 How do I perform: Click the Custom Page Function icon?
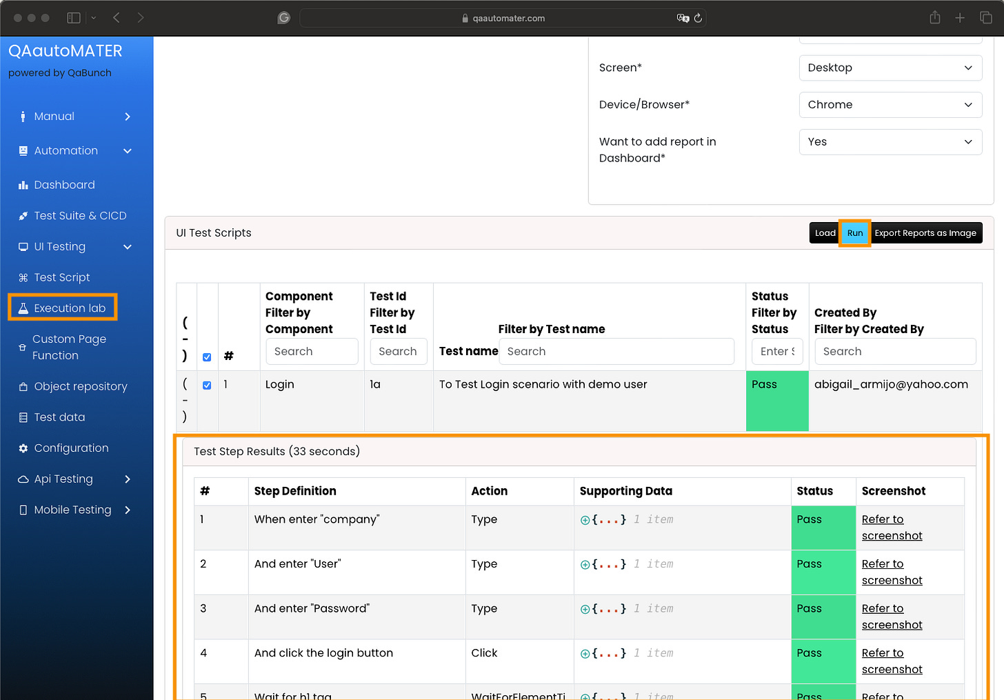(x=23, y=348)
